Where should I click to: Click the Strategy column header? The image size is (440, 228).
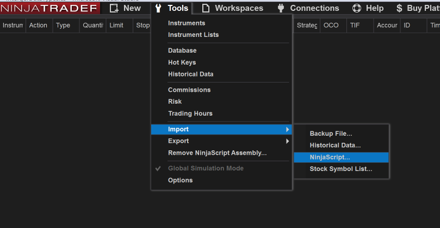click(x=307, y=25)
